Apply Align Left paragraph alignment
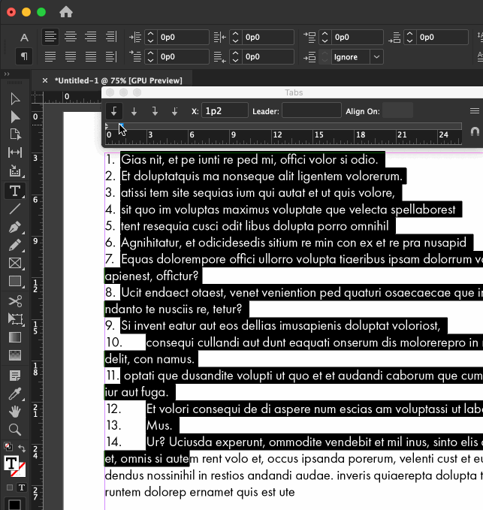The height and width of the screenshot is (510, 483). [x=50, y=37]
